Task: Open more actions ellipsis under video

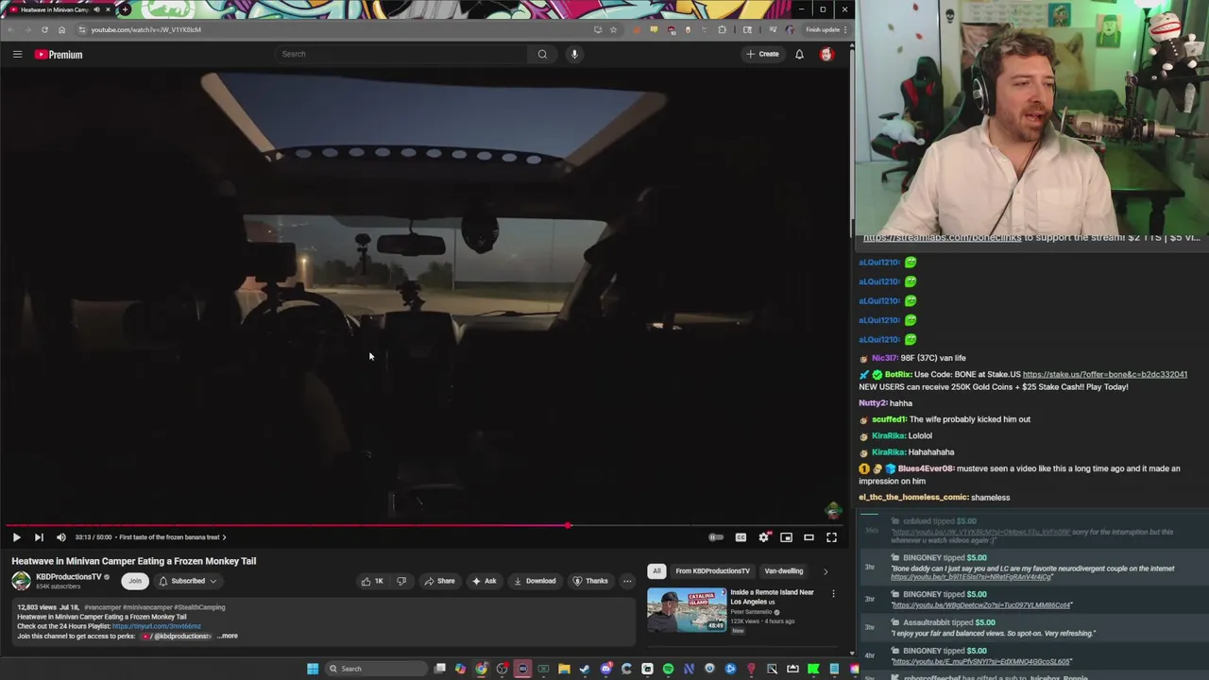Action: point(627,581)
